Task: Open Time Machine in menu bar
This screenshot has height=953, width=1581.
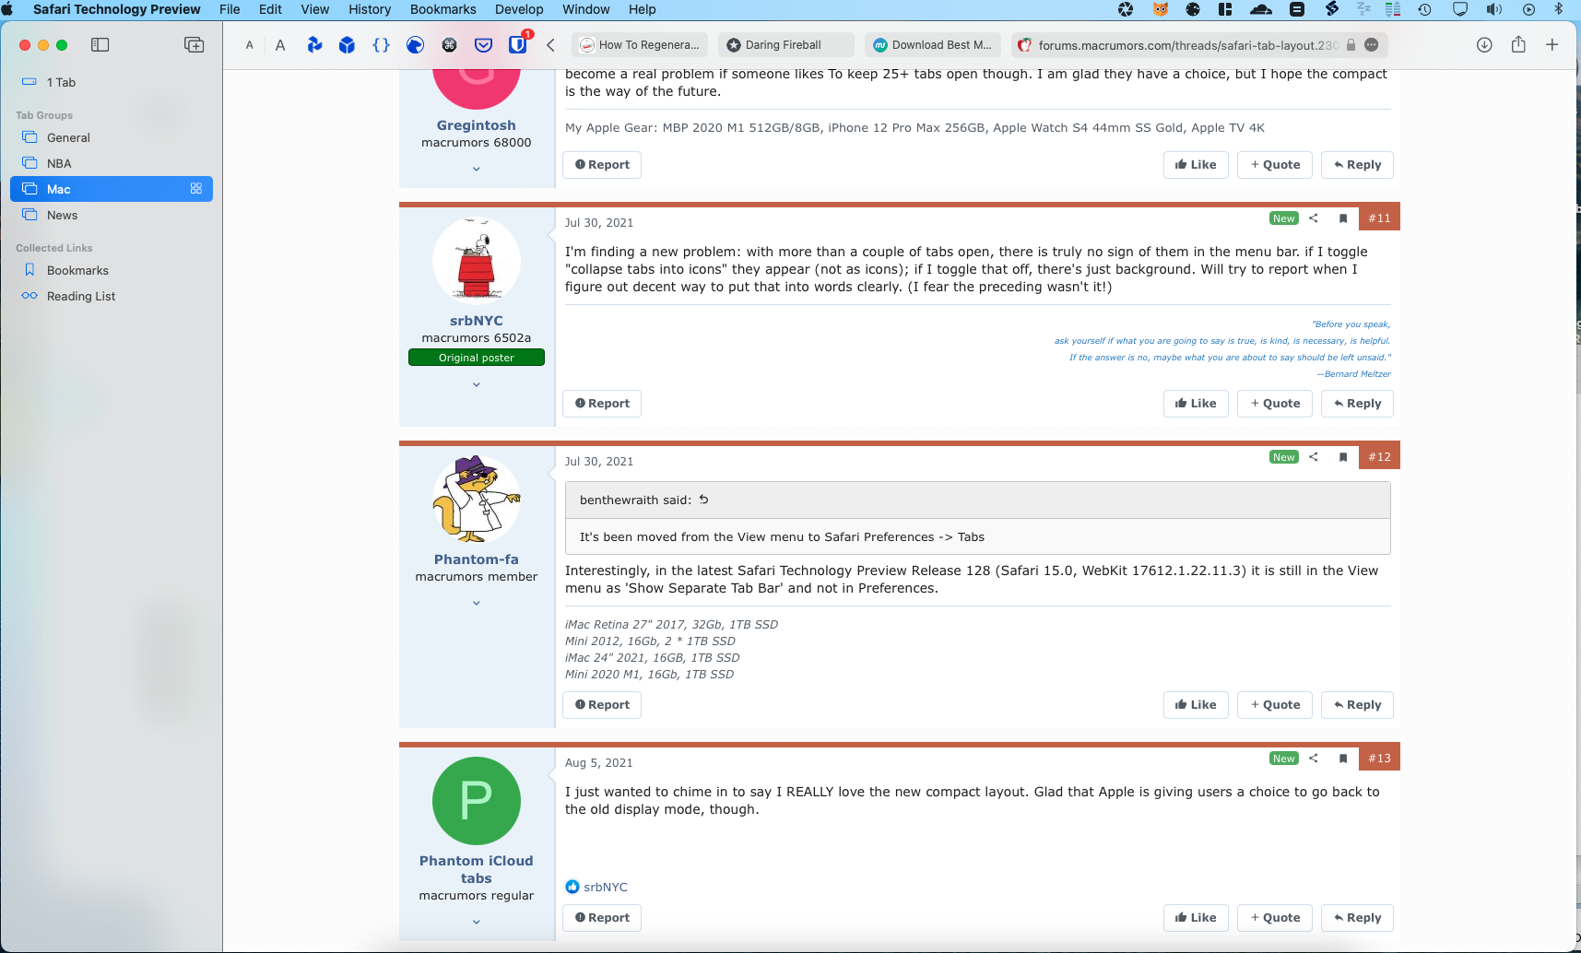Action: [1424, 9]
